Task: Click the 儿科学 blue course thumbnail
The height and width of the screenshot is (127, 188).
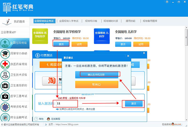Action: coord(102,36)
